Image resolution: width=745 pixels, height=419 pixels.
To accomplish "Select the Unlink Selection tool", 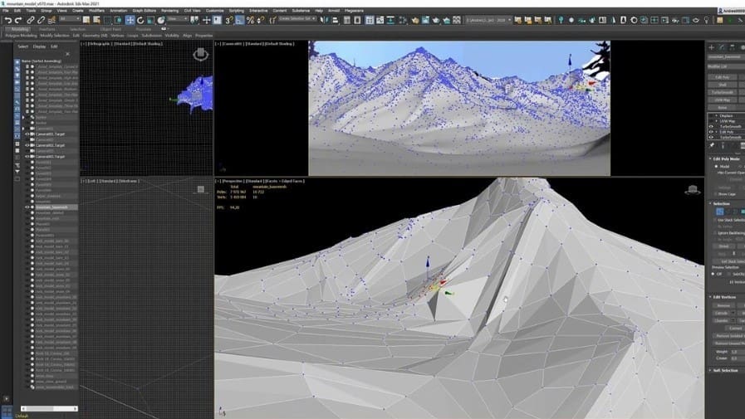I will pos(41,20).
